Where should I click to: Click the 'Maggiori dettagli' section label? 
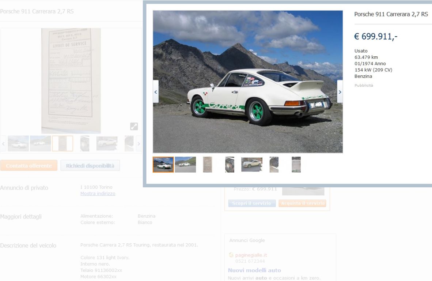coord(21,217)
